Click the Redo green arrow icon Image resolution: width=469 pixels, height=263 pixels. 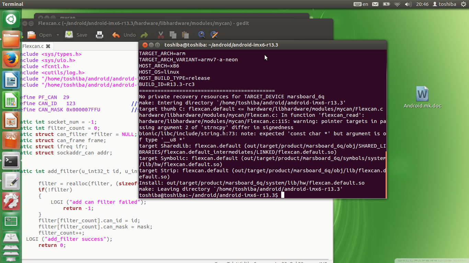pos(144,35)
